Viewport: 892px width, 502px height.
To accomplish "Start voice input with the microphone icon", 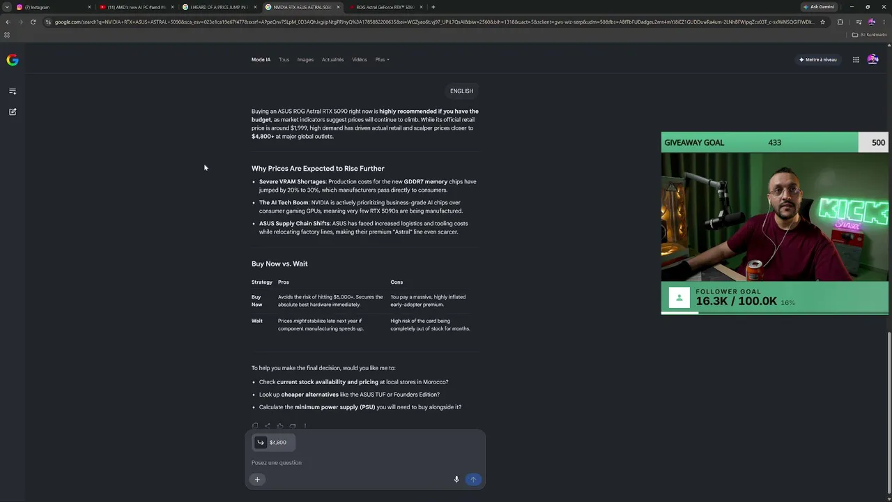I will pyautogui.click(x=456, y=479).
